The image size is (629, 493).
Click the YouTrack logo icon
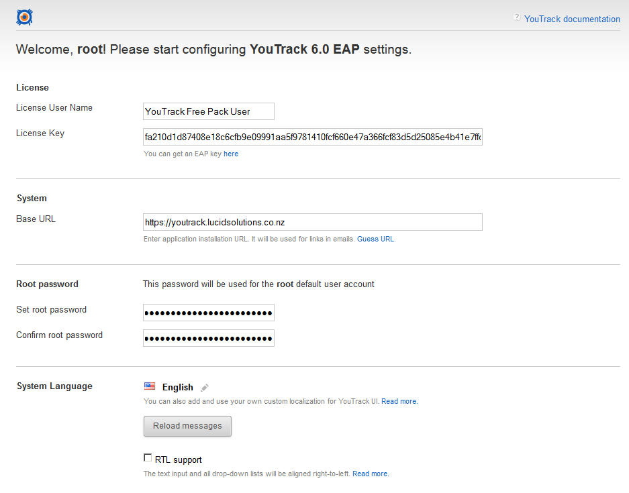pyautogui.click(x=24, y=17)
